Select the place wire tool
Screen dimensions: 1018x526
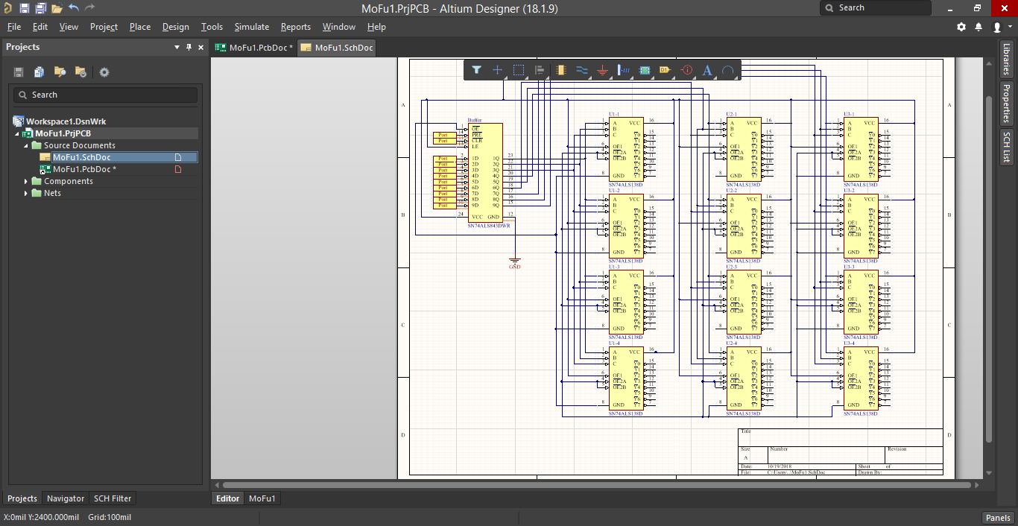tap(582, 70)
